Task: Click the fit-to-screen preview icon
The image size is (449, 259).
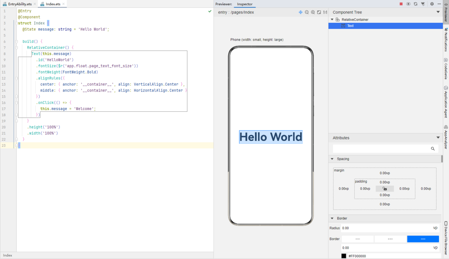Action: (319, 12)
